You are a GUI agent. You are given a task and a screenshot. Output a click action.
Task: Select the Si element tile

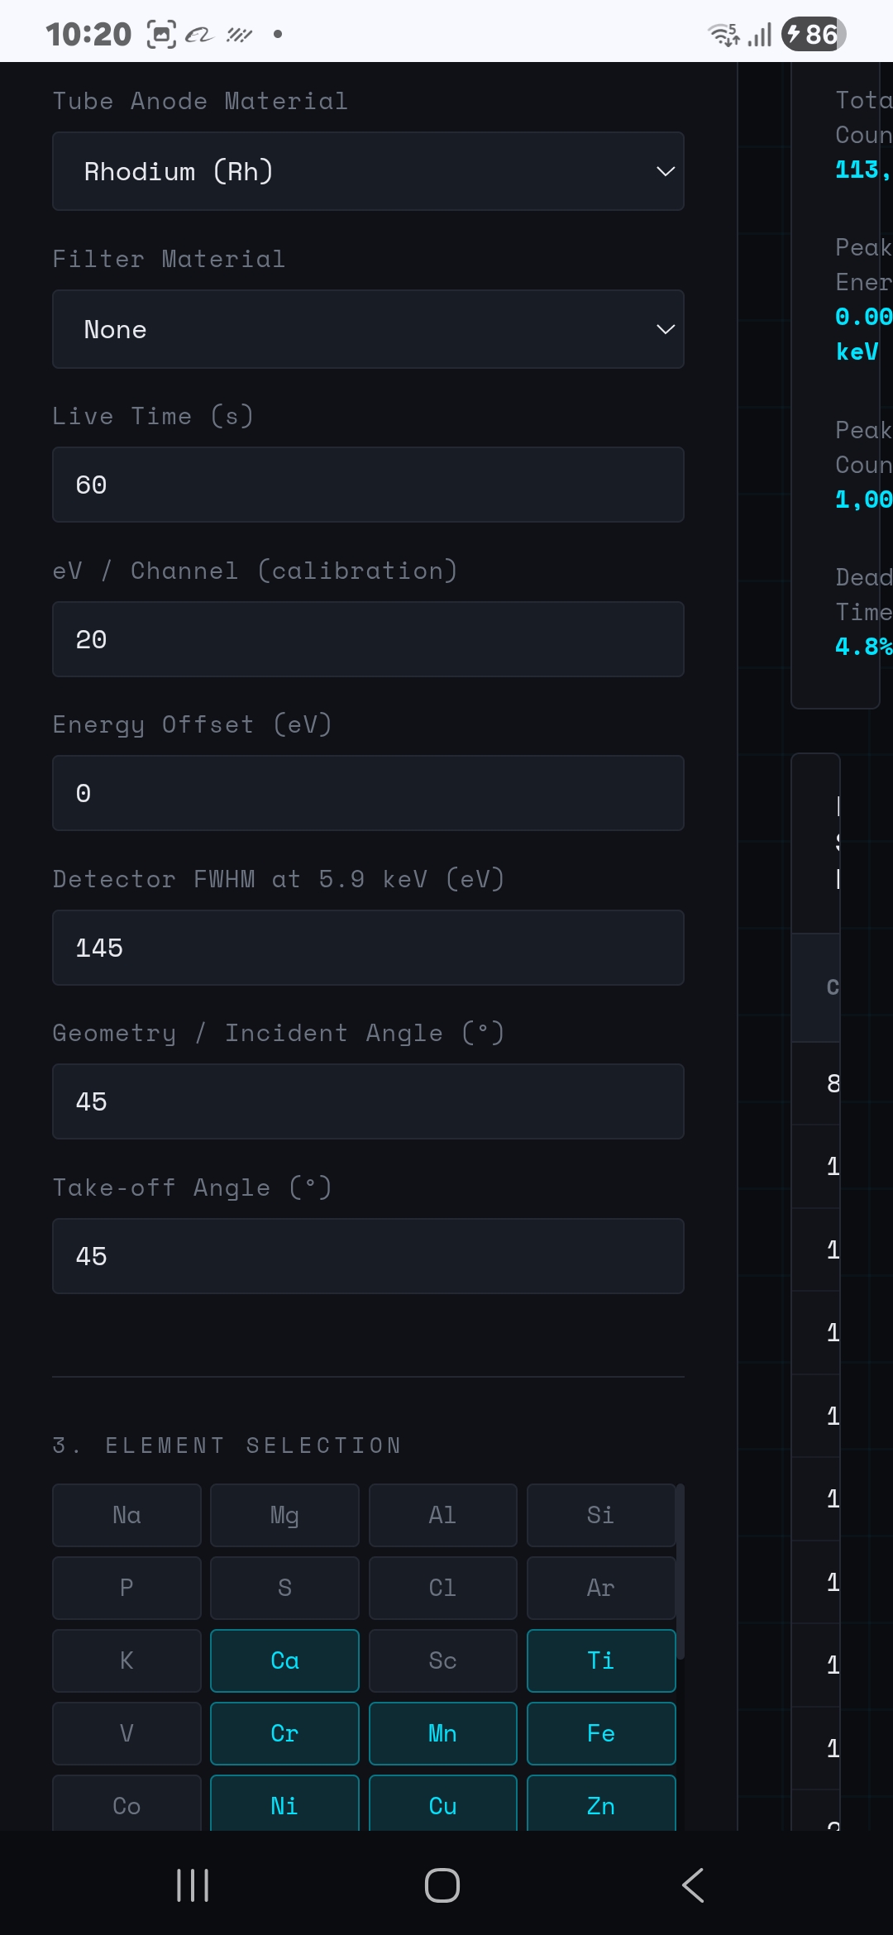[x=601, y=1515]
